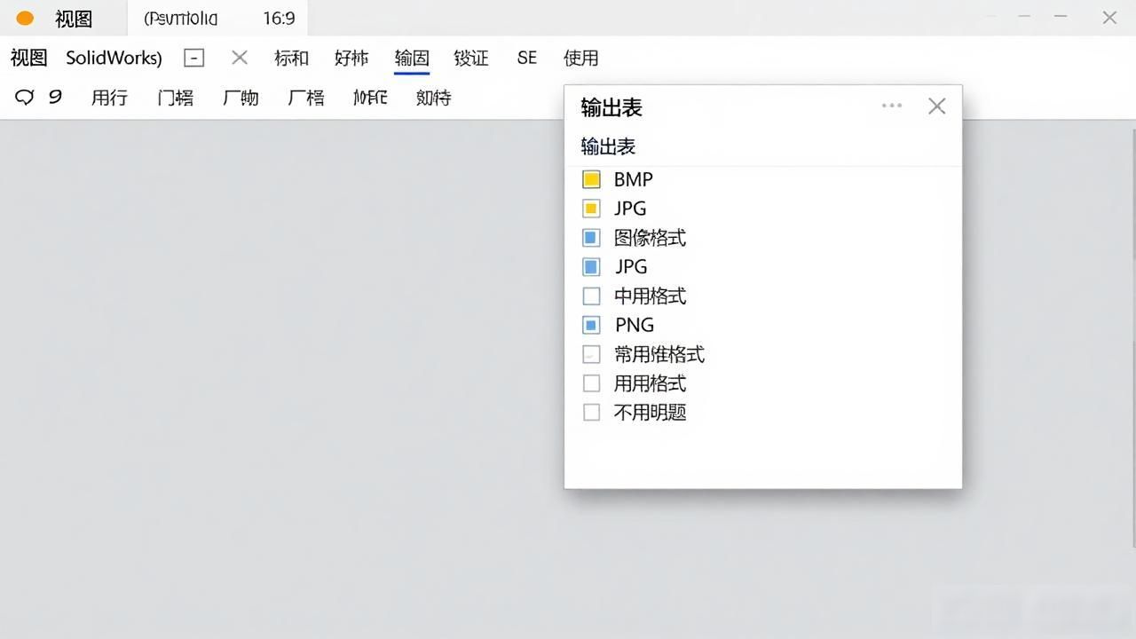Screen dimensions: 1136x639
Task: Toggle the blue JPG checkbox
Action: [591, 266]
